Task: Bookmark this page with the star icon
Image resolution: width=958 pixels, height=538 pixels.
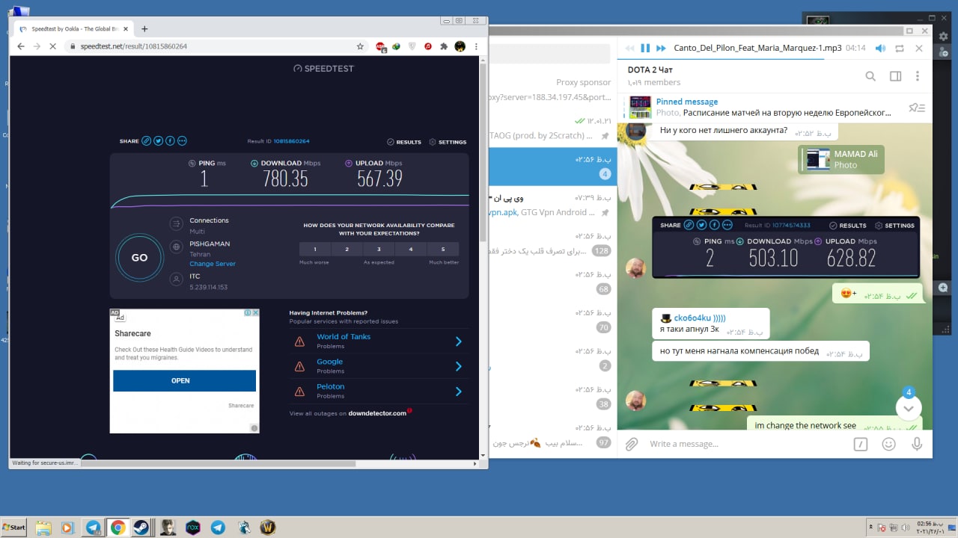Action: click(360, 46)
